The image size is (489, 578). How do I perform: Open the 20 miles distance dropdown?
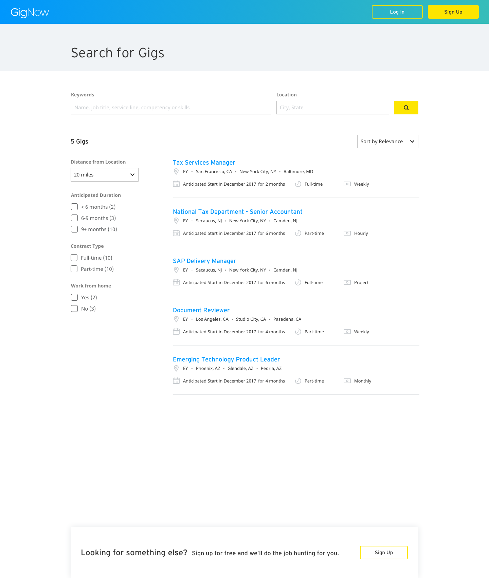pyautogui.click(x=105, y=175)
